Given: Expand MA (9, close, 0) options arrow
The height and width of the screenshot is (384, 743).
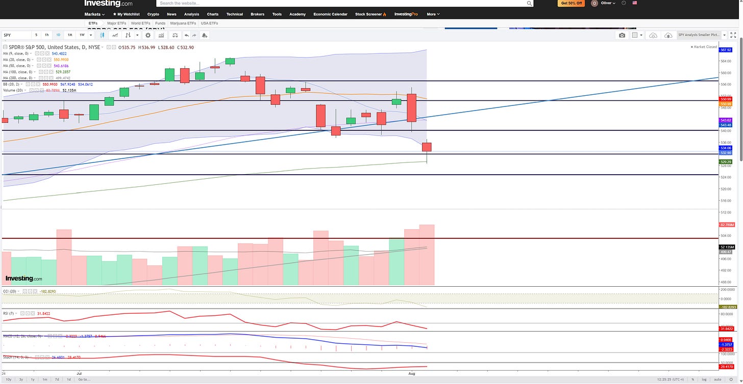Looking at the screenshot, I should point(31,53).
